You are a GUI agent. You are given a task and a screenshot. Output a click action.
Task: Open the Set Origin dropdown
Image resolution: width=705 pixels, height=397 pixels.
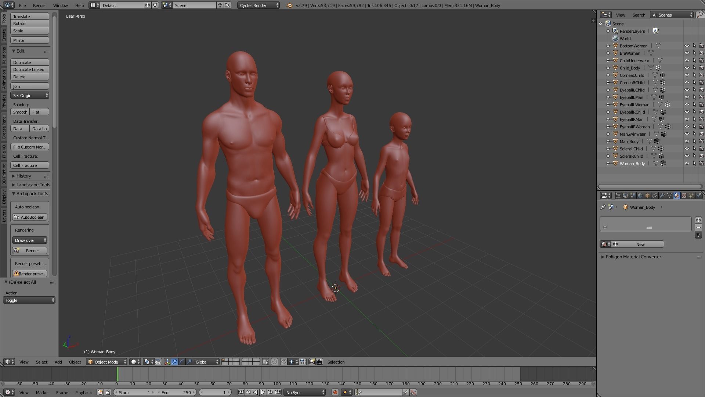coord(30,96)
